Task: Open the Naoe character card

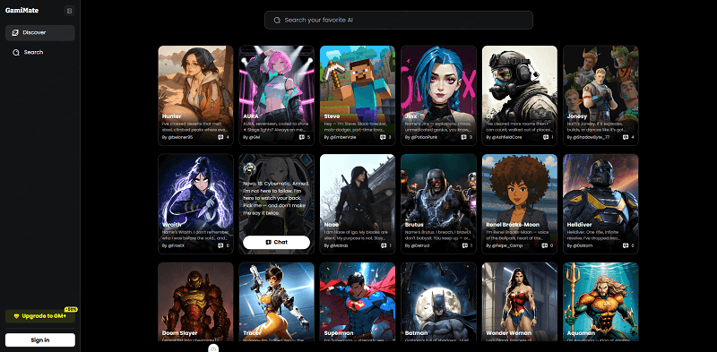Action: coord(358,204)
